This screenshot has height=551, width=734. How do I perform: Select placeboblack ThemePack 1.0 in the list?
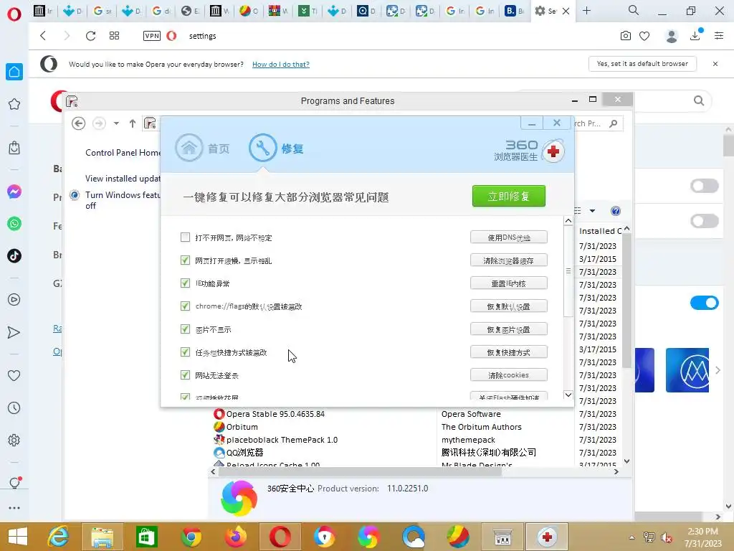coord(282,440)
